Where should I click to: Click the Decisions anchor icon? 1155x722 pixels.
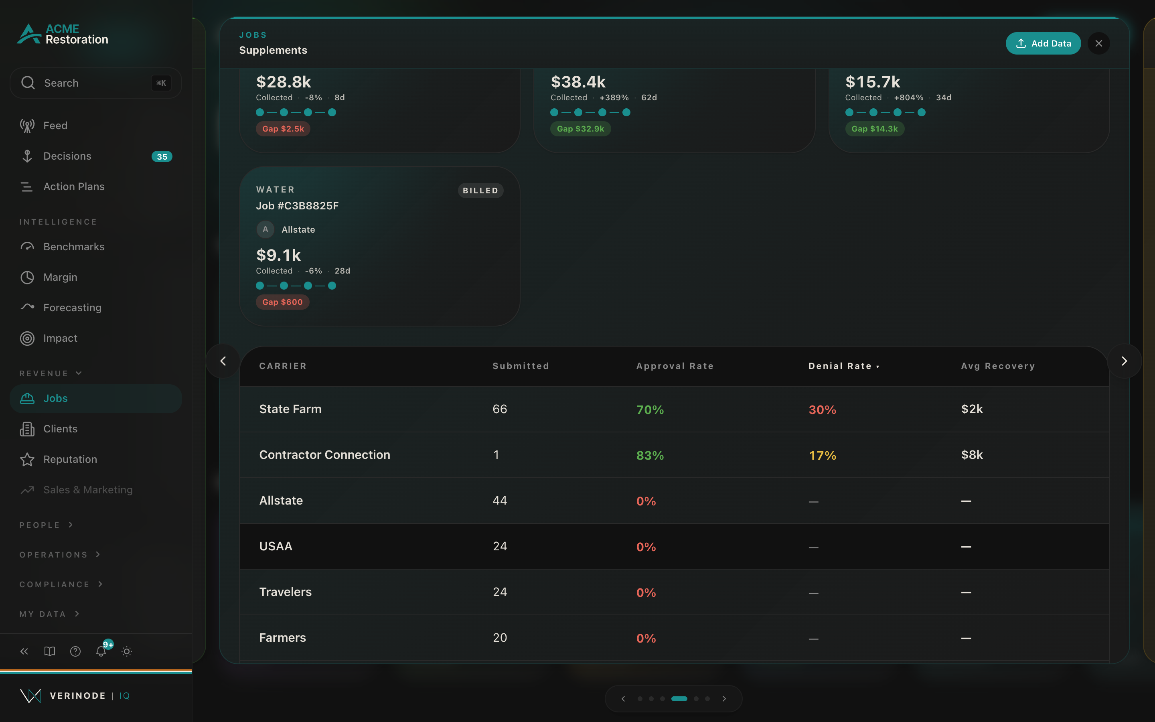coord(27,156)
